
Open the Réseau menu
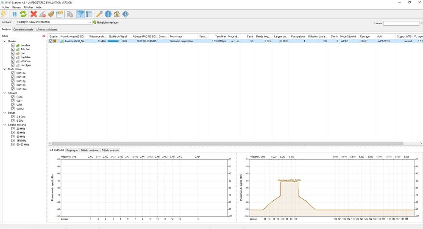click(x=17, y=7)
